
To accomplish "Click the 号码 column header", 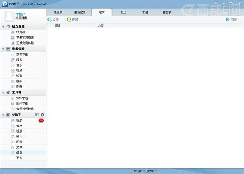I will tap(57, 26).
